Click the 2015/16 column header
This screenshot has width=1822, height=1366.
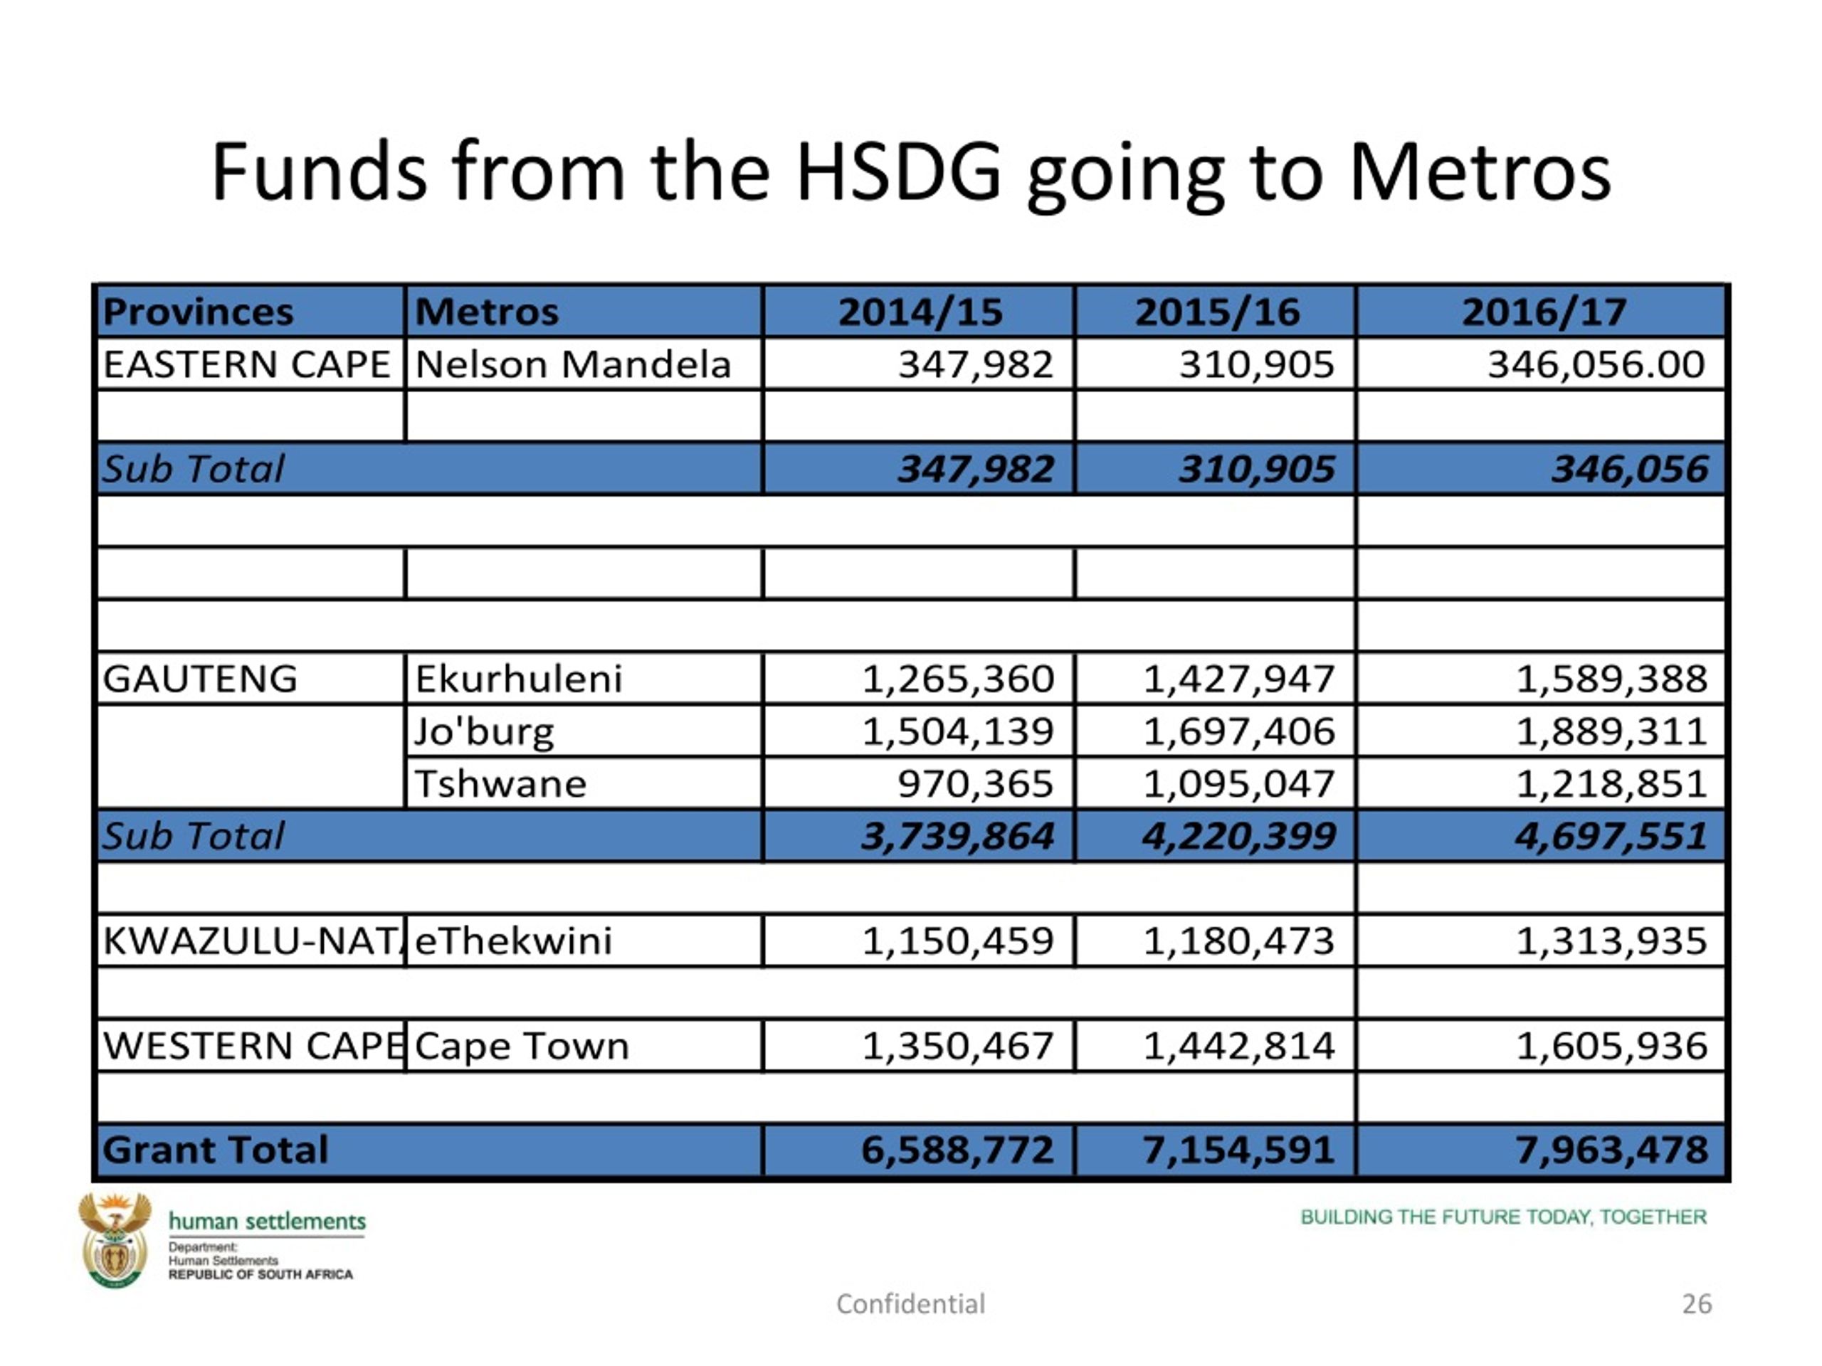[x=1216, y=311]
